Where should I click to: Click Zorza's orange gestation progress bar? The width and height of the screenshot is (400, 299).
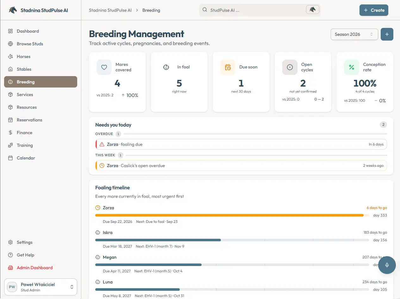[232, 215]
